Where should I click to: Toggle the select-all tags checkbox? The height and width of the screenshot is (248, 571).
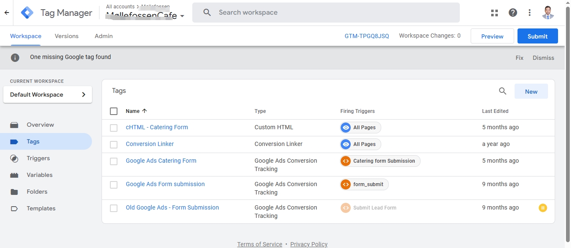(114, 111)
